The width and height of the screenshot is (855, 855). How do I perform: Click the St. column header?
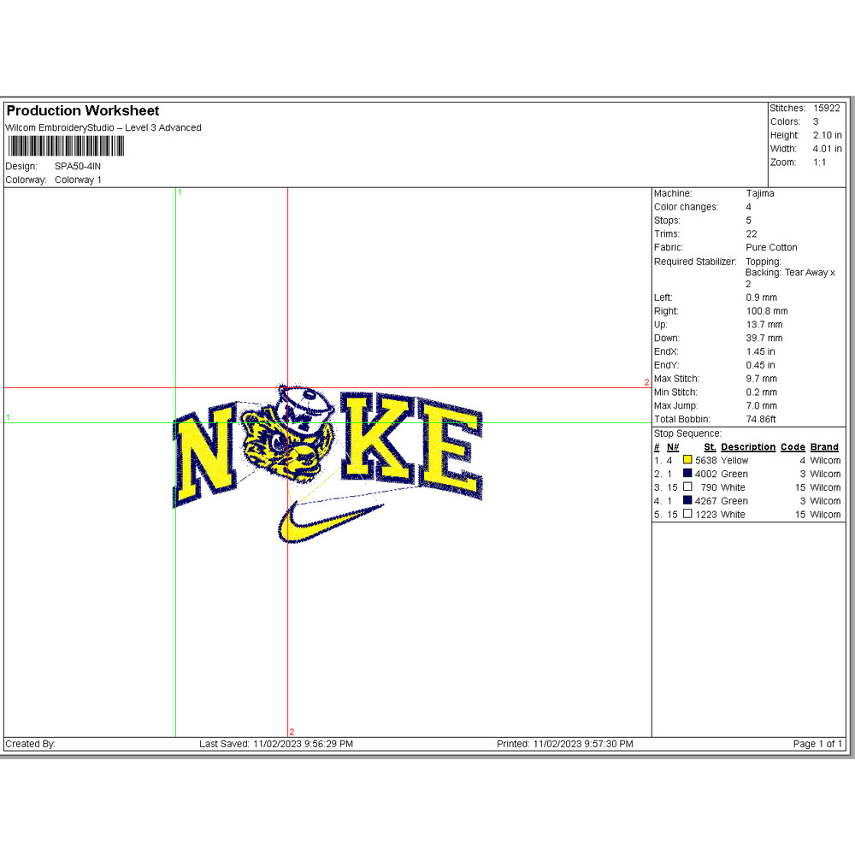(x=710, y=447)
